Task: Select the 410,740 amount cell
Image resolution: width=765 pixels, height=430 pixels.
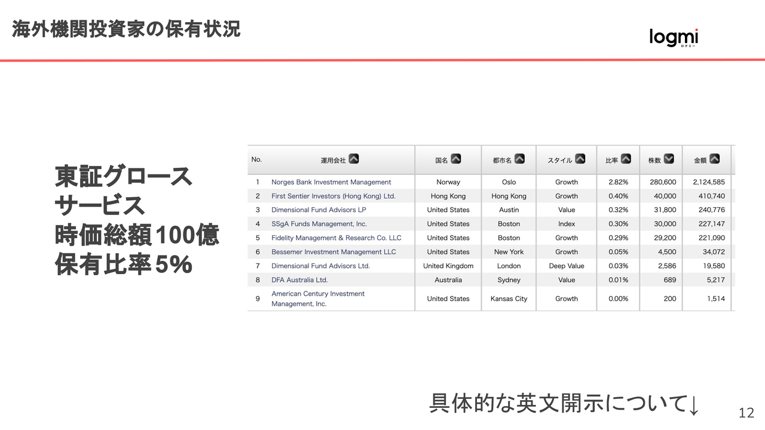Action: pos(711,196)
